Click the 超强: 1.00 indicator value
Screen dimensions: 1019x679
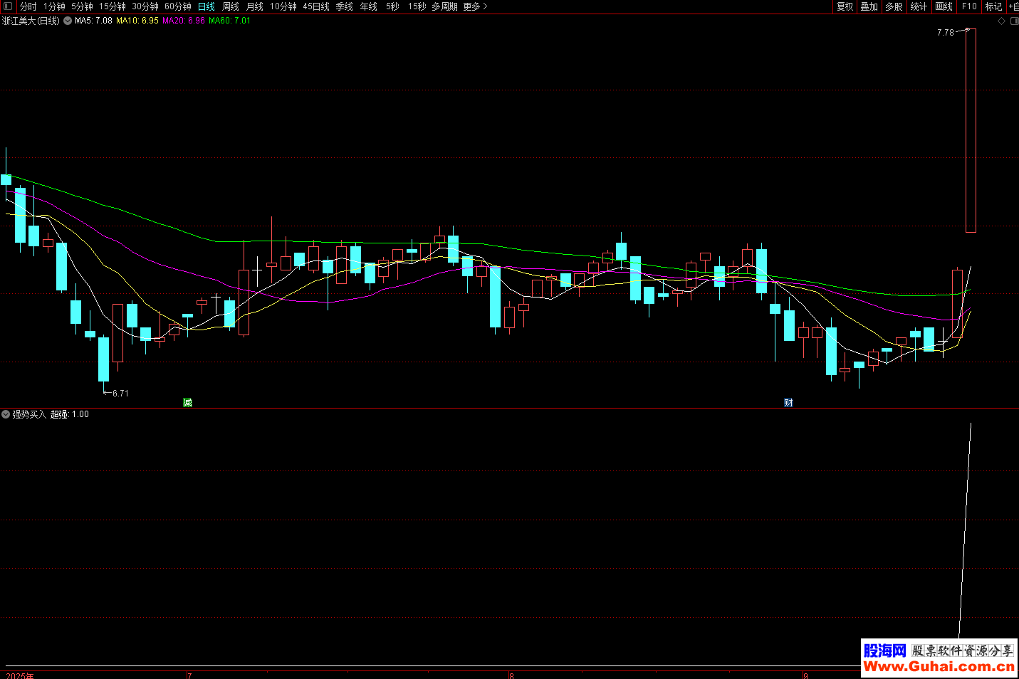pyautogui.click(x=70, y=414)
